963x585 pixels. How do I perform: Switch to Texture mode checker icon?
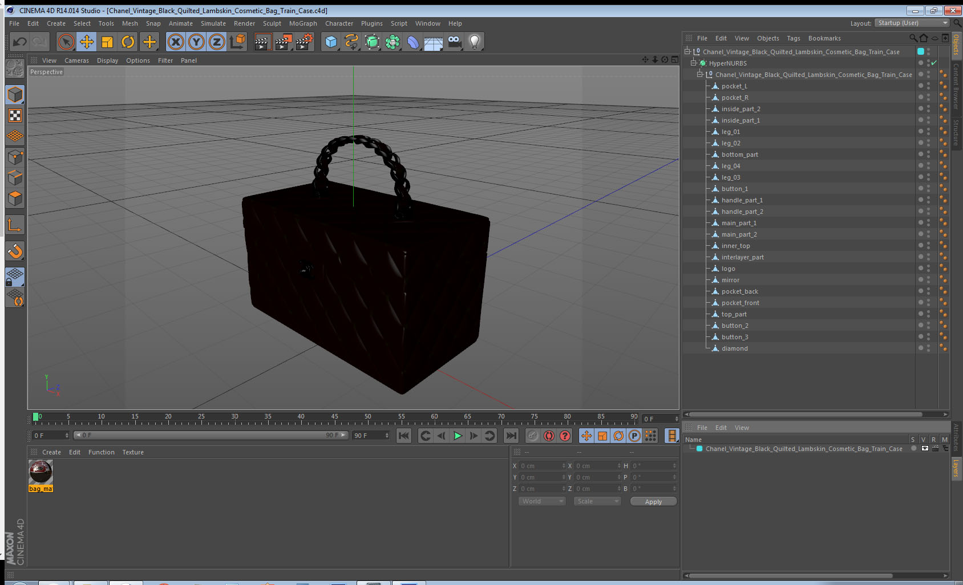[15, 116]
